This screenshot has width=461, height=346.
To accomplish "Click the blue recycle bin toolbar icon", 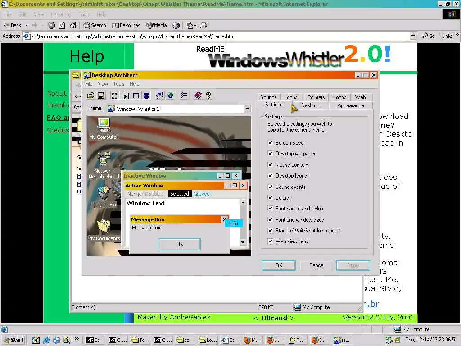I will pyautogui.click(x=146, y=96).
